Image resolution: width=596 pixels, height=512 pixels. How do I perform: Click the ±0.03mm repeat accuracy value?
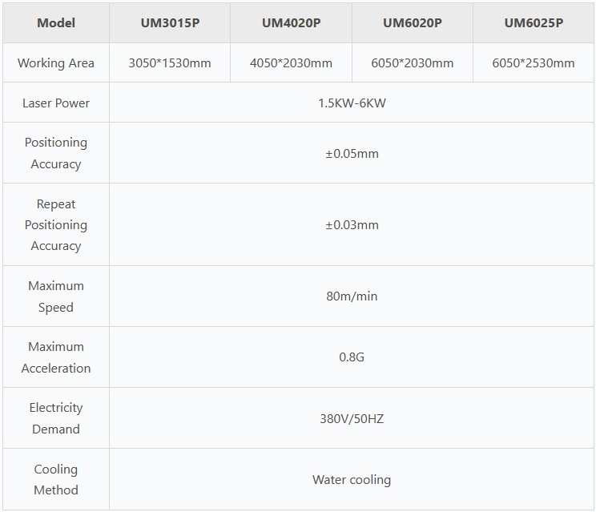[x=352, y=225]
